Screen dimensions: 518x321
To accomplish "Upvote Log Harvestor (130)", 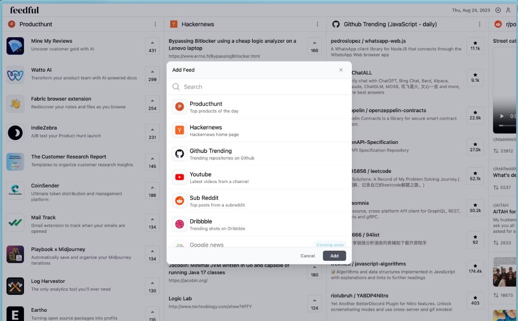I will (152, 287).
